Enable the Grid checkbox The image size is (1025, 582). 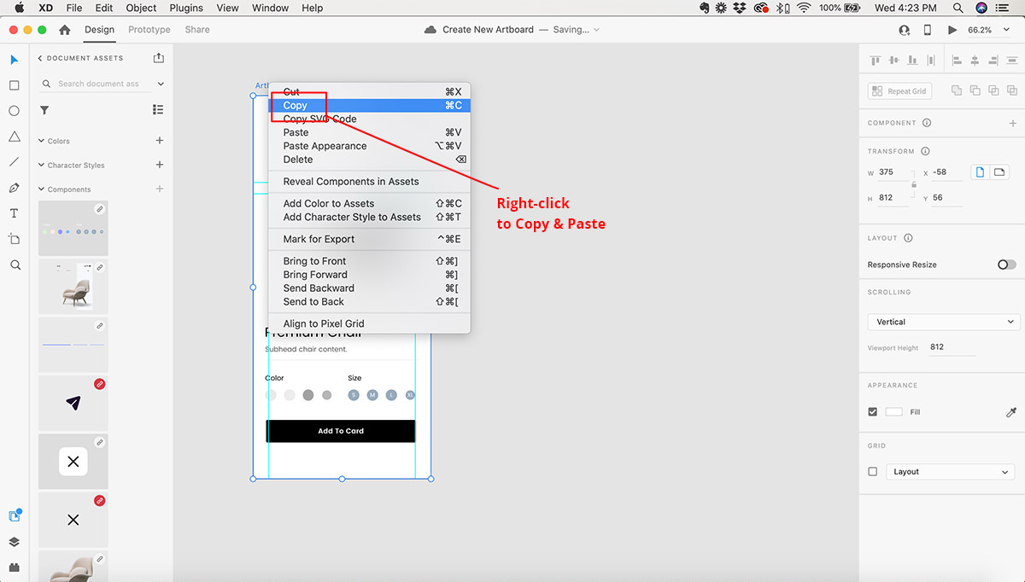[x=872, y=472]
